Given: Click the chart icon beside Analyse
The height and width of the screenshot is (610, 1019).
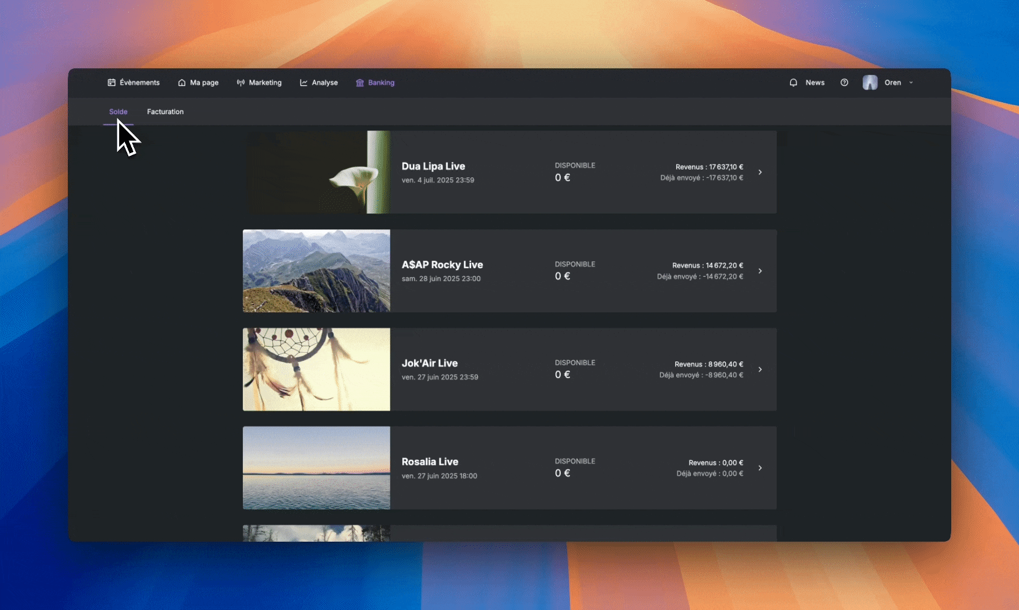Looking at the screenshot, I should [304, 82].
